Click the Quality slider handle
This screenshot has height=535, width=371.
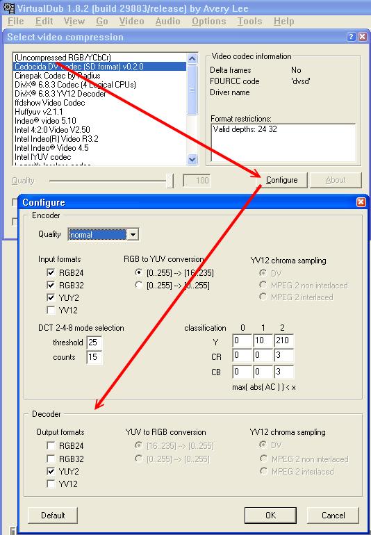(170, 181)
